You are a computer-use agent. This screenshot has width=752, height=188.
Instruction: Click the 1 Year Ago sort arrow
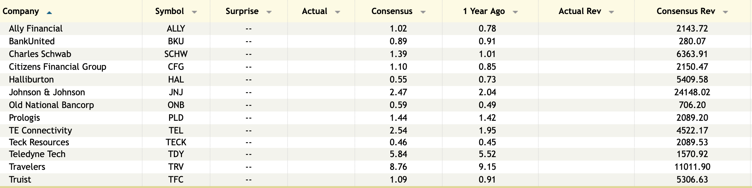[515, 12]
